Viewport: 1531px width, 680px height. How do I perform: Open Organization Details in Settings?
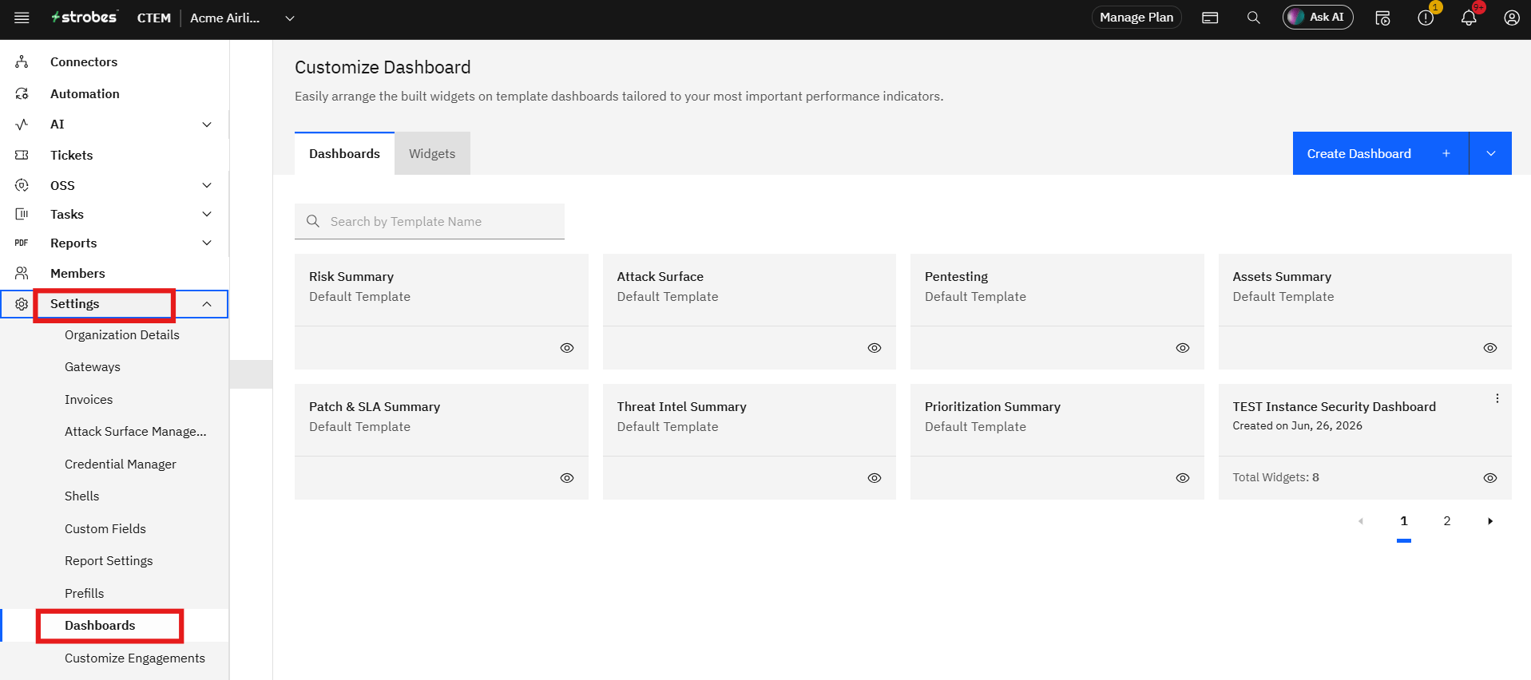click(x=122, y=335)
